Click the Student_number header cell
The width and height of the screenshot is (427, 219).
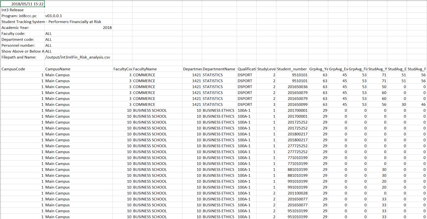(x=292, y=69)
